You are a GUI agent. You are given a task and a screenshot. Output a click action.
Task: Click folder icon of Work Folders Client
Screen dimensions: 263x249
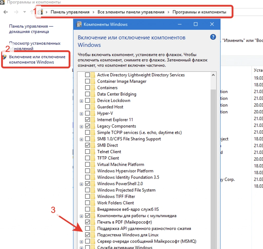(93, 203)
